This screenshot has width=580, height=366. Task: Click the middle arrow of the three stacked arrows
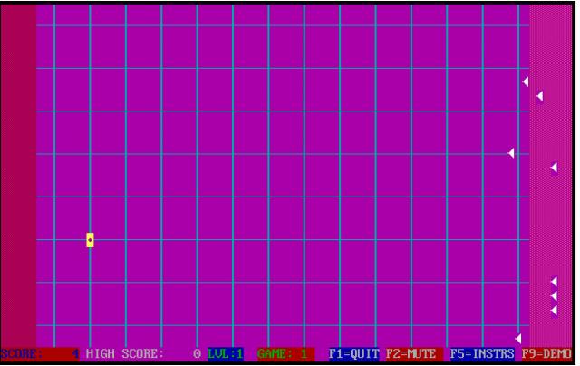pos(554,296)
